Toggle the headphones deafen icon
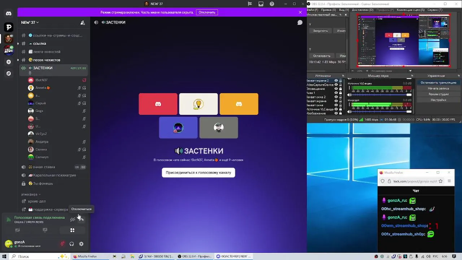Image resolution: width=462 pixels, height=260 pixels. tap(72, 244)
